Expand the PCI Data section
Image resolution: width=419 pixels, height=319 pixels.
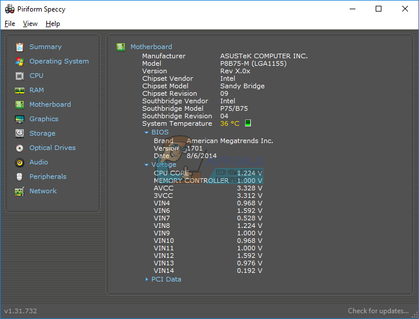coord(147,279)
